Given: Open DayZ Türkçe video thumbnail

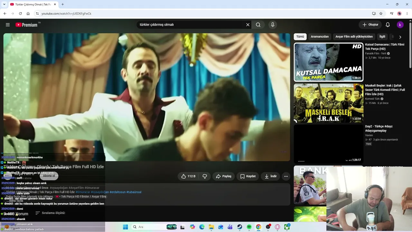Looking at the screenshot, I should 329,144.
